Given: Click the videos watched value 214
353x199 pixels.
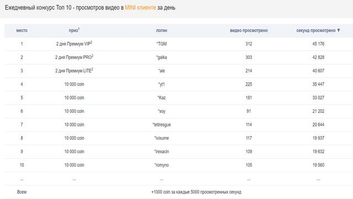Looking at the screenshot, I should (249, 71).
